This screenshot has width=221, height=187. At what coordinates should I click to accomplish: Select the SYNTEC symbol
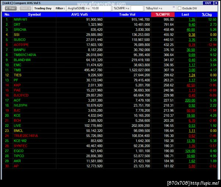tap(21, 146)
